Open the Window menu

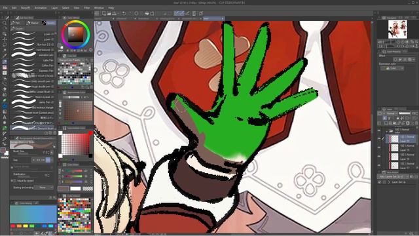(99, 8)
